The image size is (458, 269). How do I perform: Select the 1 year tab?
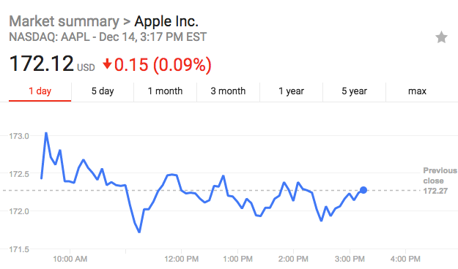[291, 91]
